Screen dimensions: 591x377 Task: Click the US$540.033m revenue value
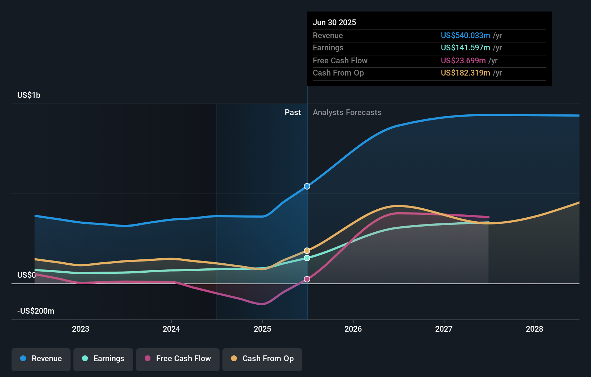point(465,35)
